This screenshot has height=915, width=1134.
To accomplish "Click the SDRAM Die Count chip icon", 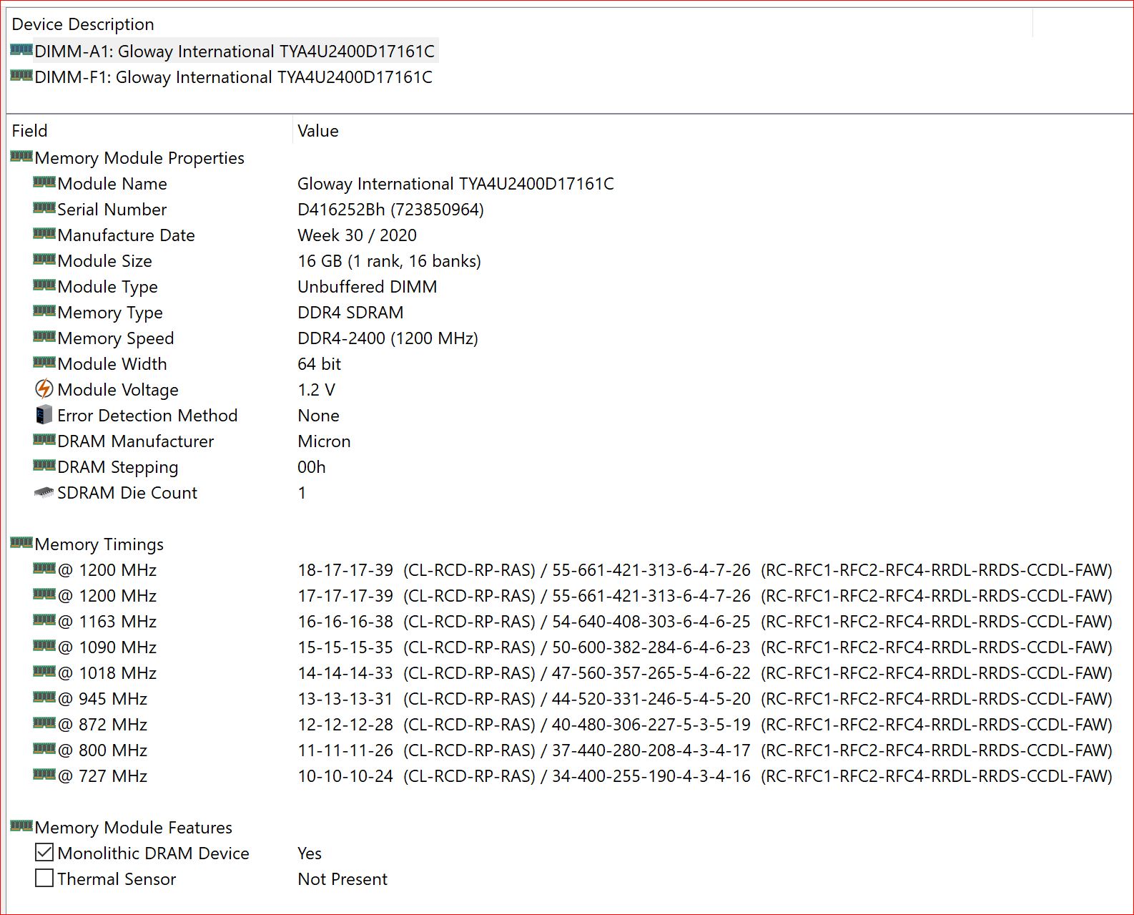I will point(44,493).
